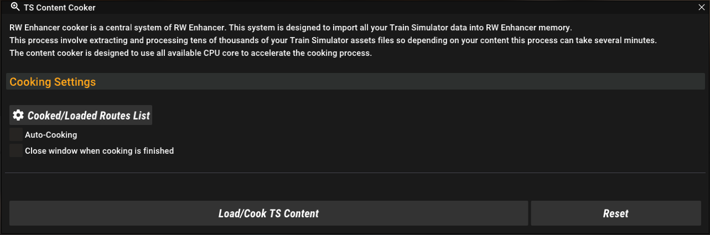Viewport: 710px width, 235px height.
Task: Click the Auto-Cooking label text
Action: pos(51,134)
